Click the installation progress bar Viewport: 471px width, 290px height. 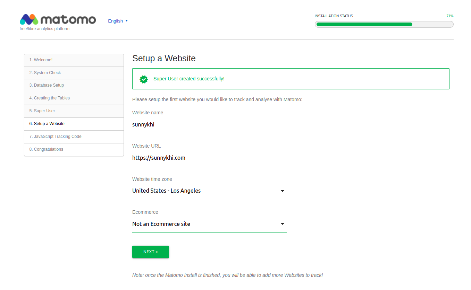click(x=384, y=24)
